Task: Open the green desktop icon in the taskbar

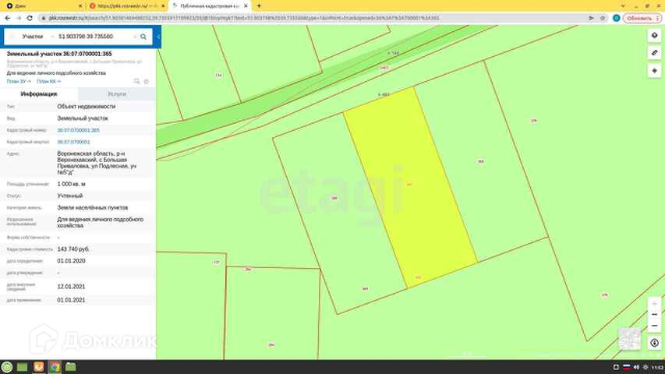Action: 22,367
